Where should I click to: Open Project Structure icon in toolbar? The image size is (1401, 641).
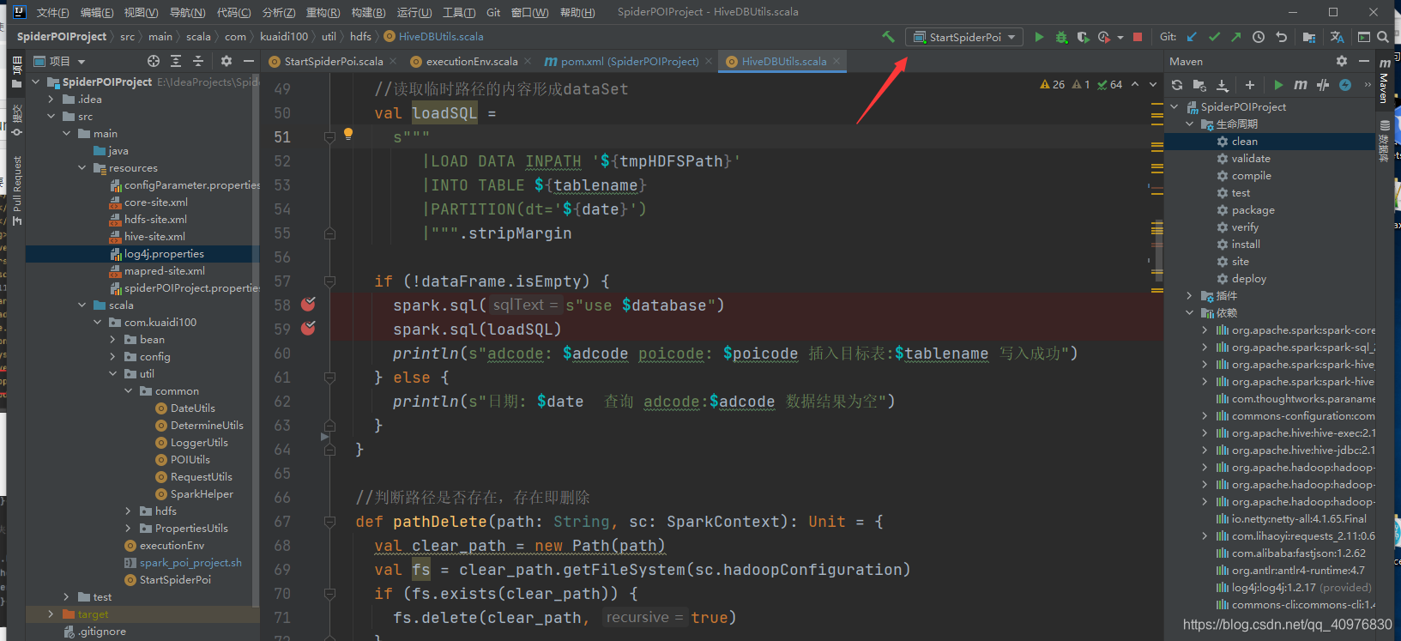tap(1308, 37)
